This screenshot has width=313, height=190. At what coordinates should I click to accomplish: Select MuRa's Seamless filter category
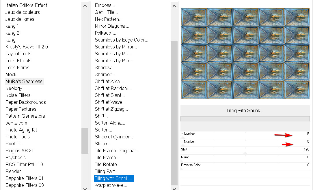[24, 81]
